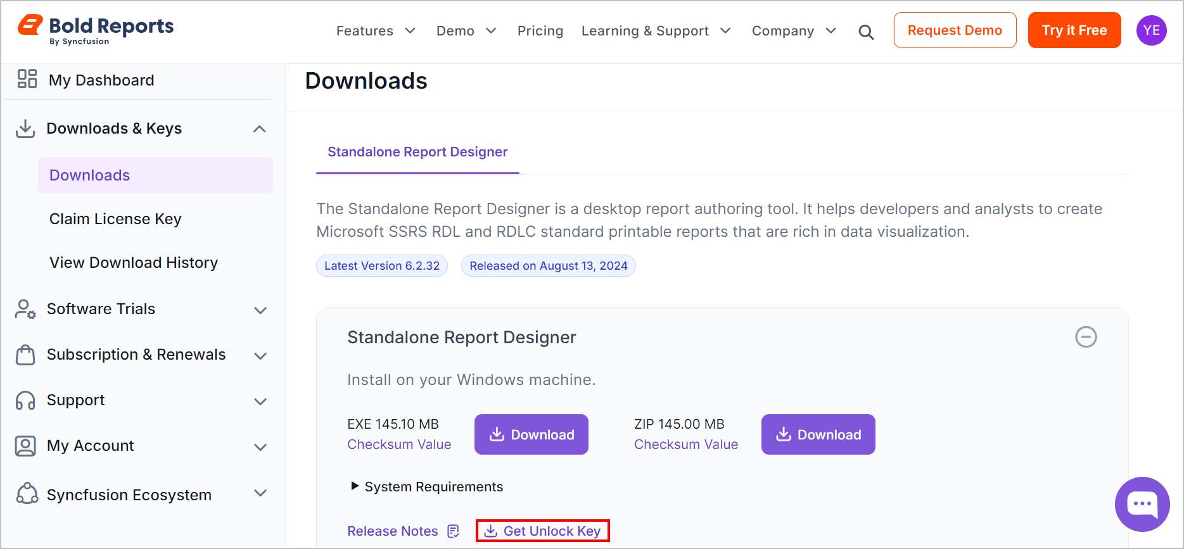Download the ZIP 145.00 MB package

point(818,434)
